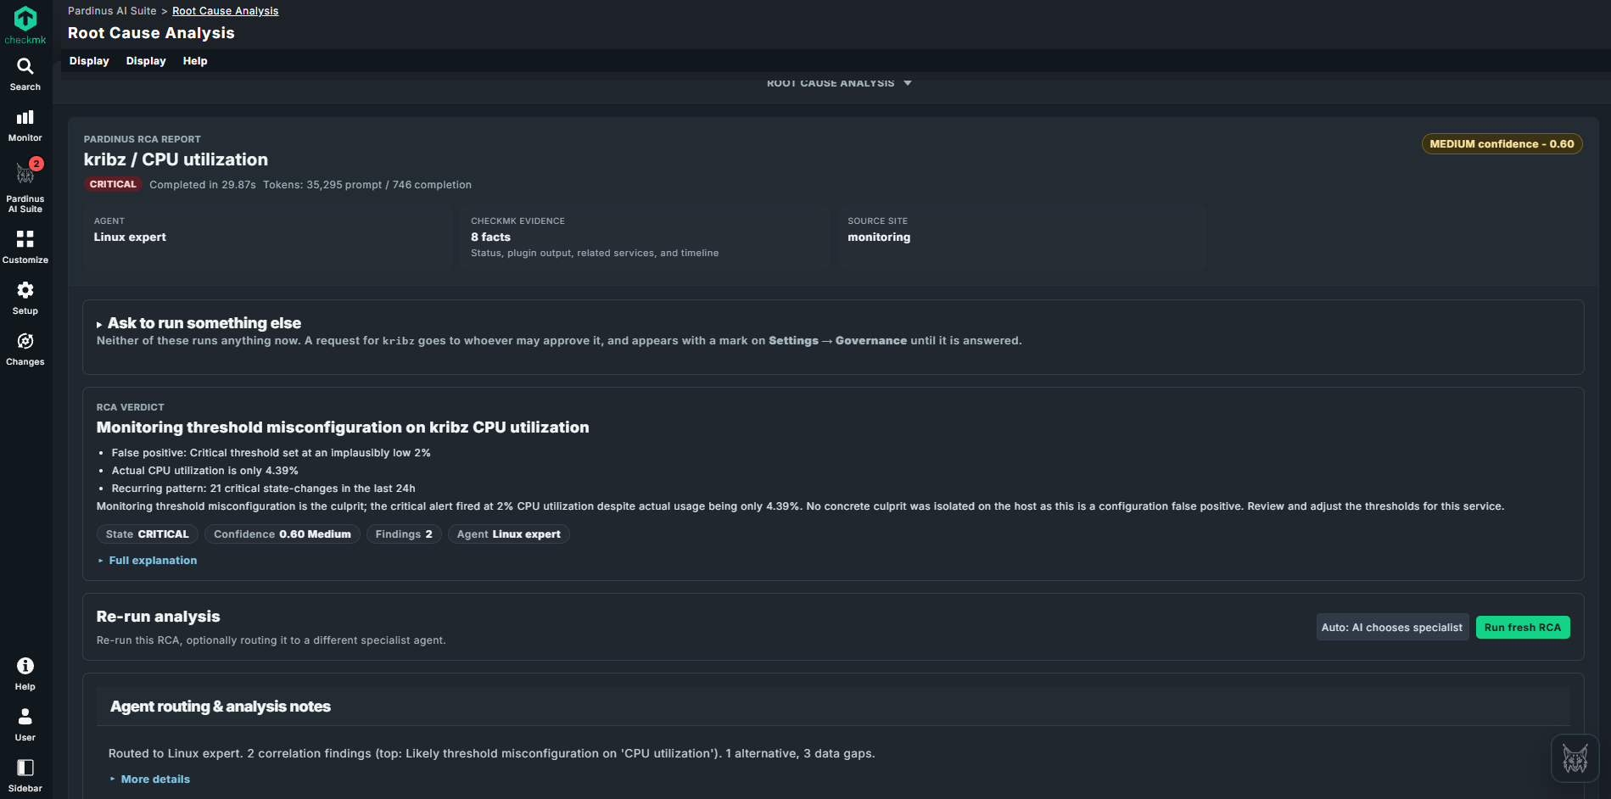Click the bold Governance word in the request note
1611x799 pixels.
tap(871, 341)
